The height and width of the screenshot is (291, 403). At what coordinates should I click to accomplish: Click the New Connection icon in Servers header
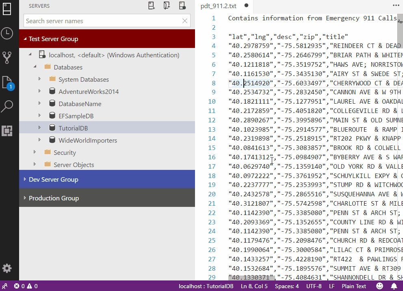(152, 6)
